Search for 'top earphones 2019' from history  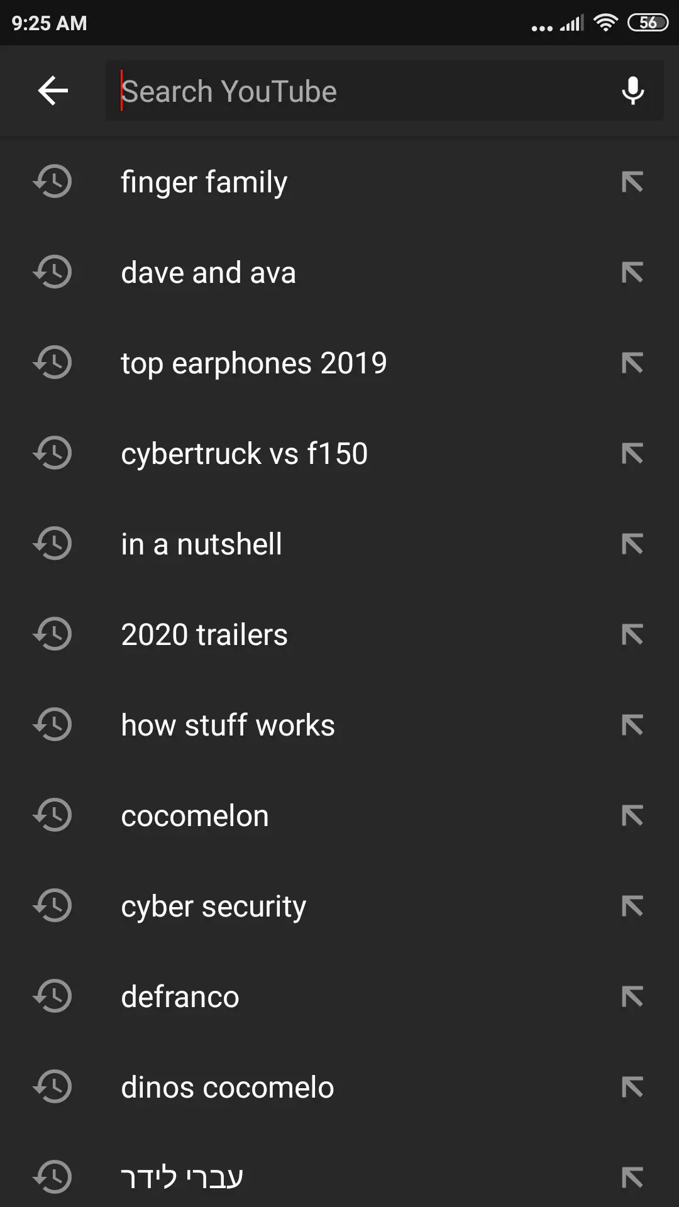(x=253, y=363)
